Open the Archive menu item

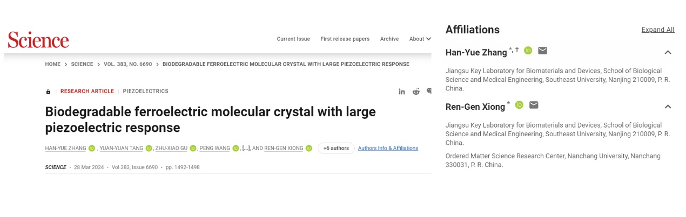pos(389,39)
